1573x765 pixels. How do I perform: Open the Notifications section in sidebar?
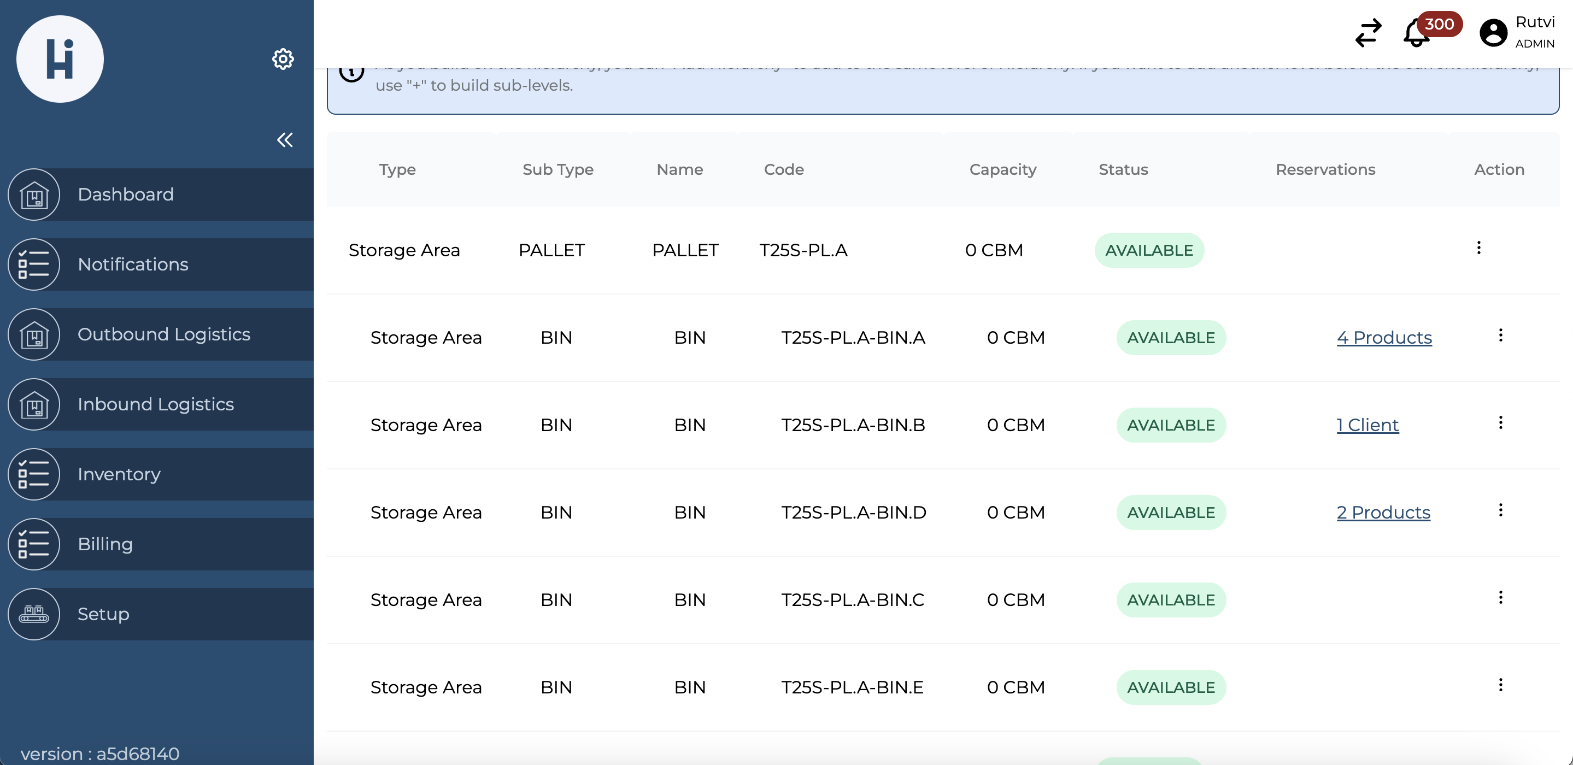click(133, 264)
